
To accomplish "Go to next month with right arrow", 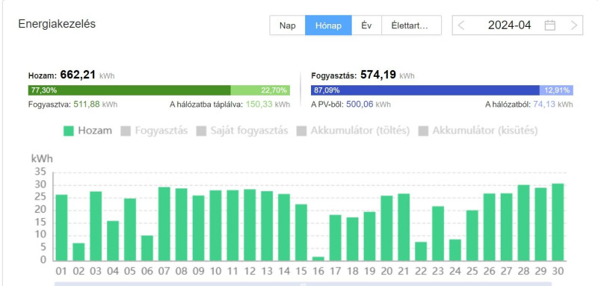I will 573,25.
